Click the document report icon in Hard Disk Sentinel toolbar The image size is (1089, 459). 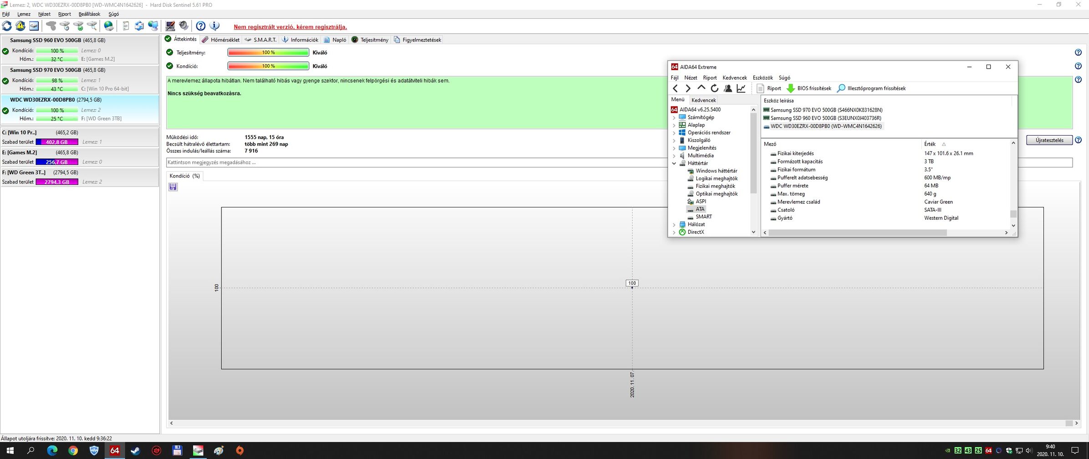[x=126, y=26]
